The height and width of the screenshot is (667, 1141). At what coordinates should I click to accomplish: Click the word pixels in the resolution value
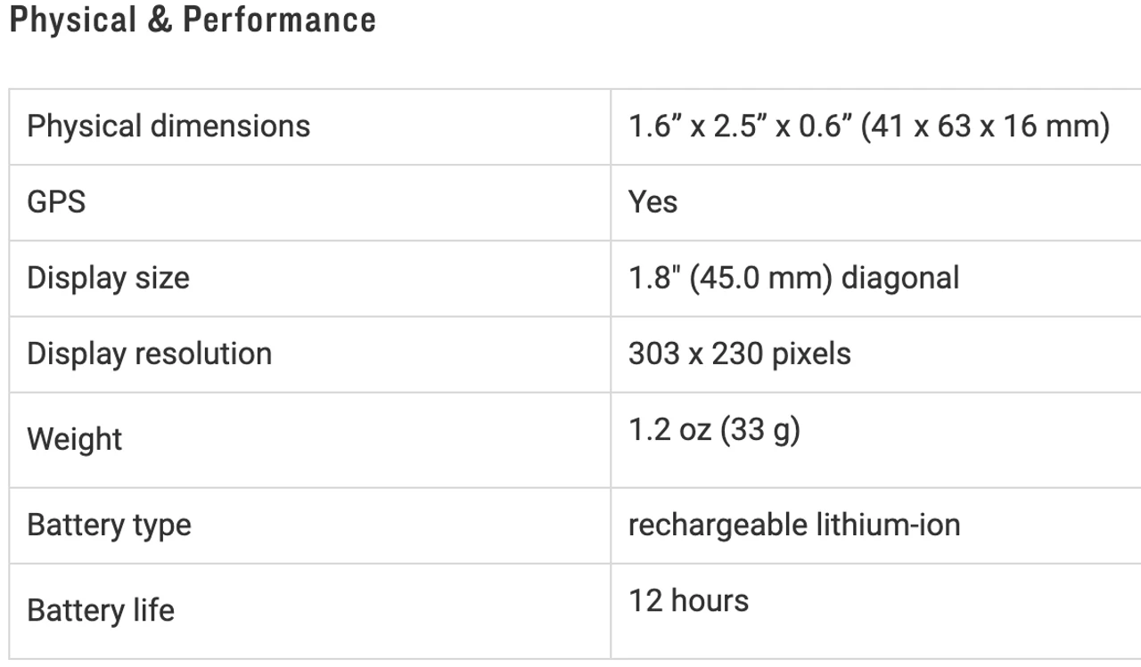tap(811, 354)
